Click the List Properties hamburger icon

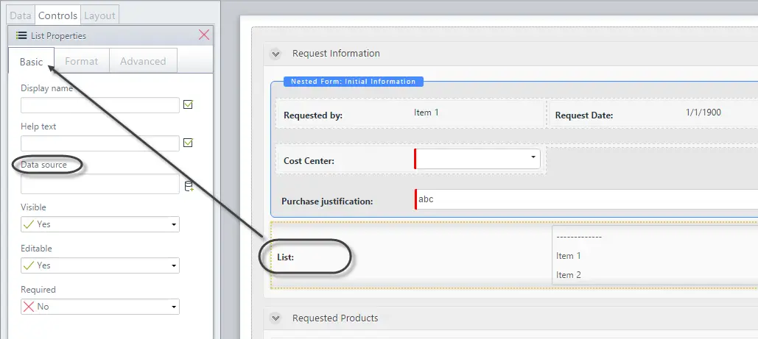point(21,35)
